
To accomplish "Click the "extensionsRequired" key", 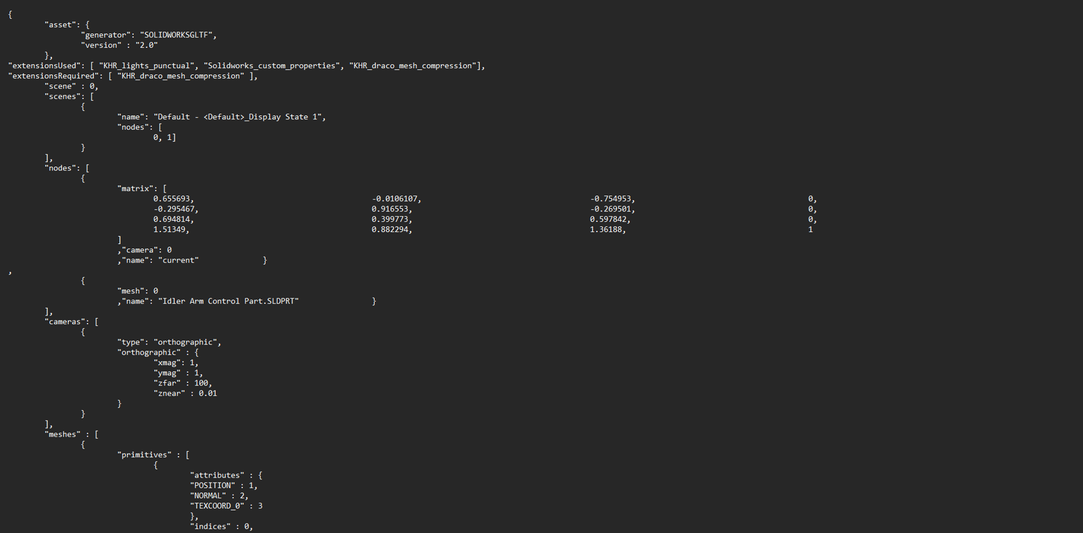I will point(54,76).
